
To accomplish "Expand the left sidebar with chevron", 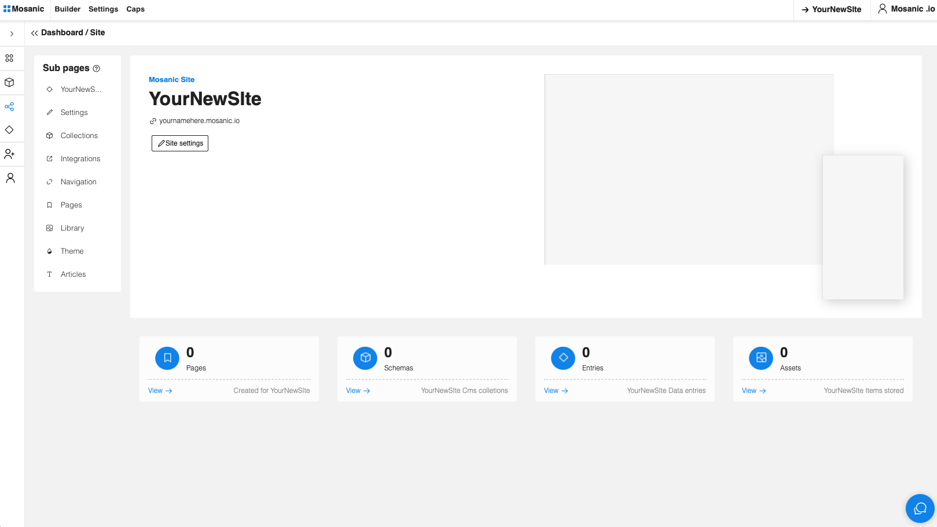I will [x=12, y=34].
